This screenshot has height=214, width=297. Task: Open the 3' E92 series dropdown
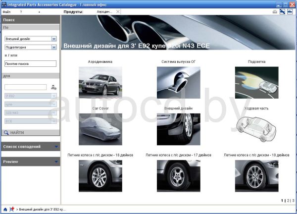point(54,96)
